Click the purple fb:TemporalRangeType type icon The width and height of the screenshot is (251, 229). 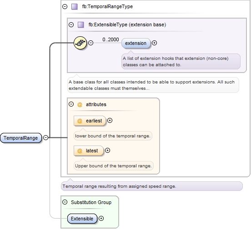click(x=74, y=7)
